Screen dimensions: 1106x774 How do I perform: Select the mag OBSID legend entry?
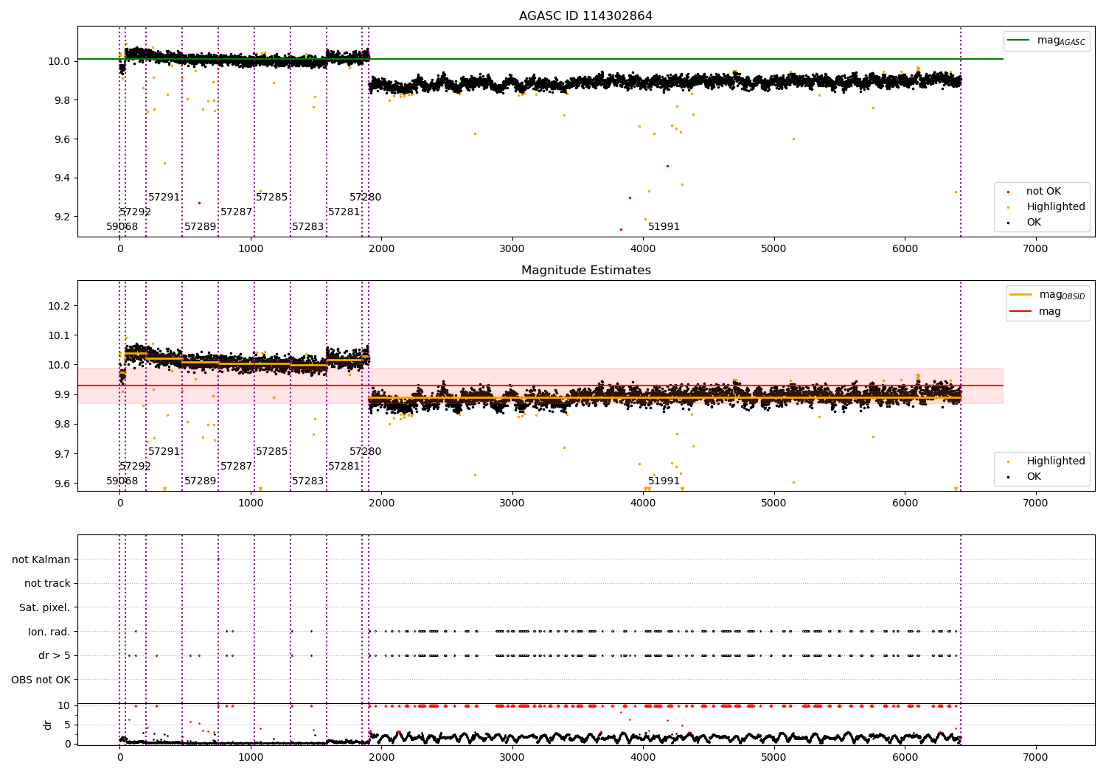coord(1048,295)
